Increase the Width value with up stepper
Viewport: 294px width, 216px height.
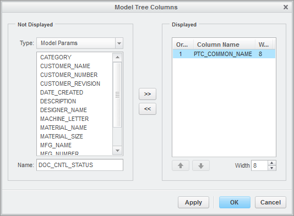pyautogui.click(x=272, y=163)
